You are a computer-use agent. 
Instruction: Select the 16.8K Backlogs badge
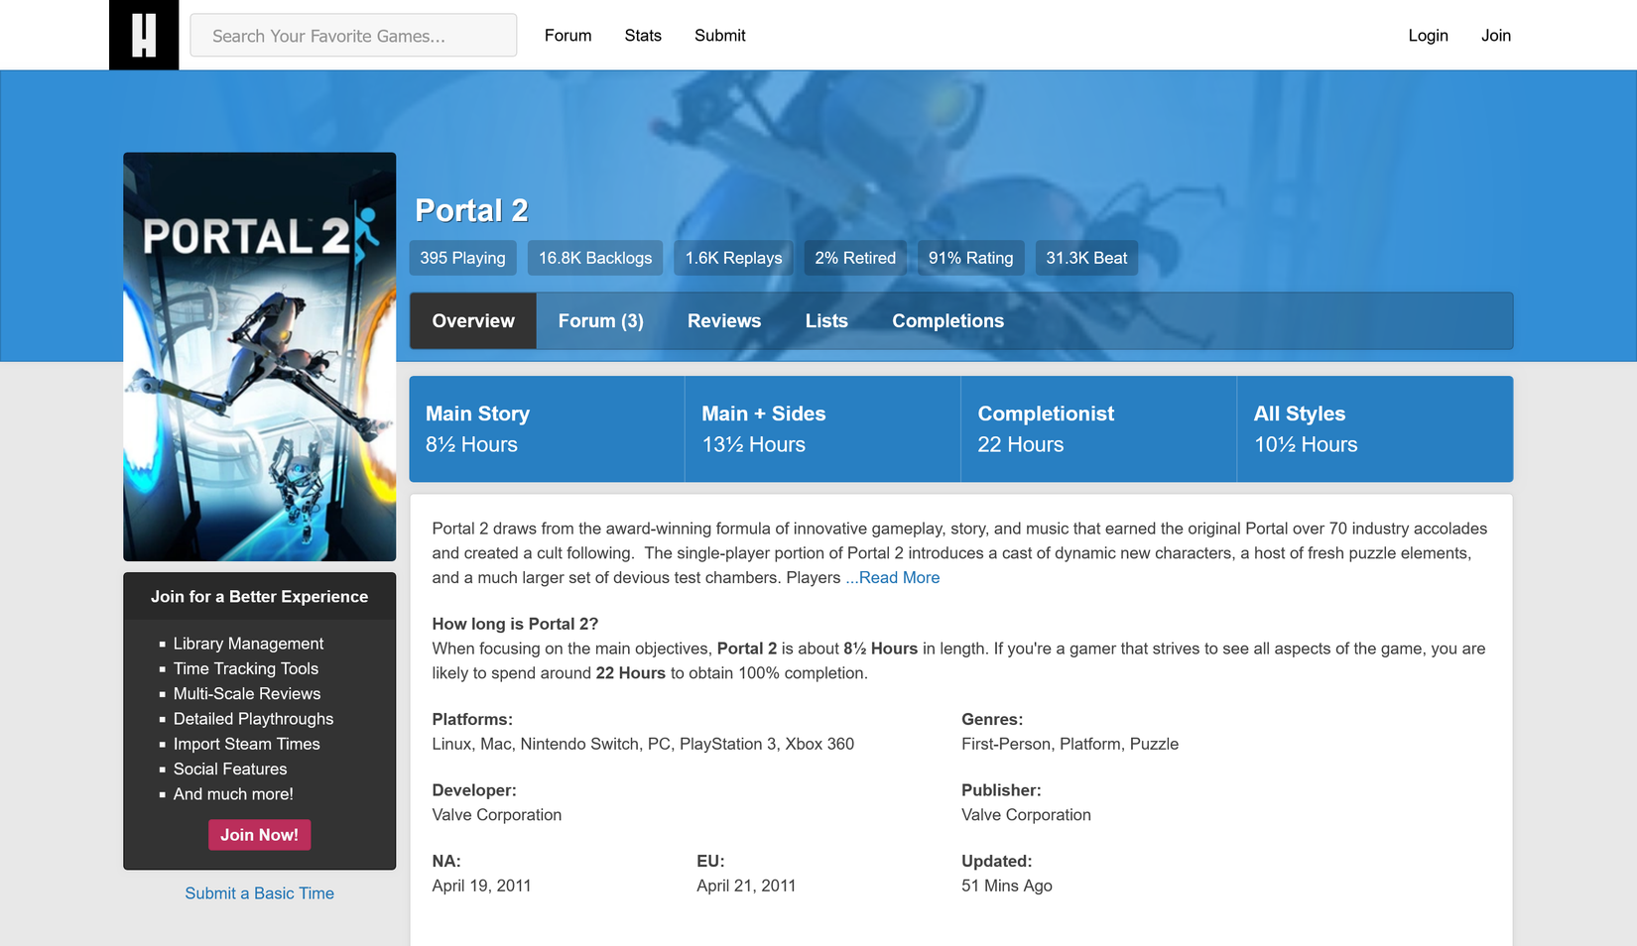(x=594, y=257)
